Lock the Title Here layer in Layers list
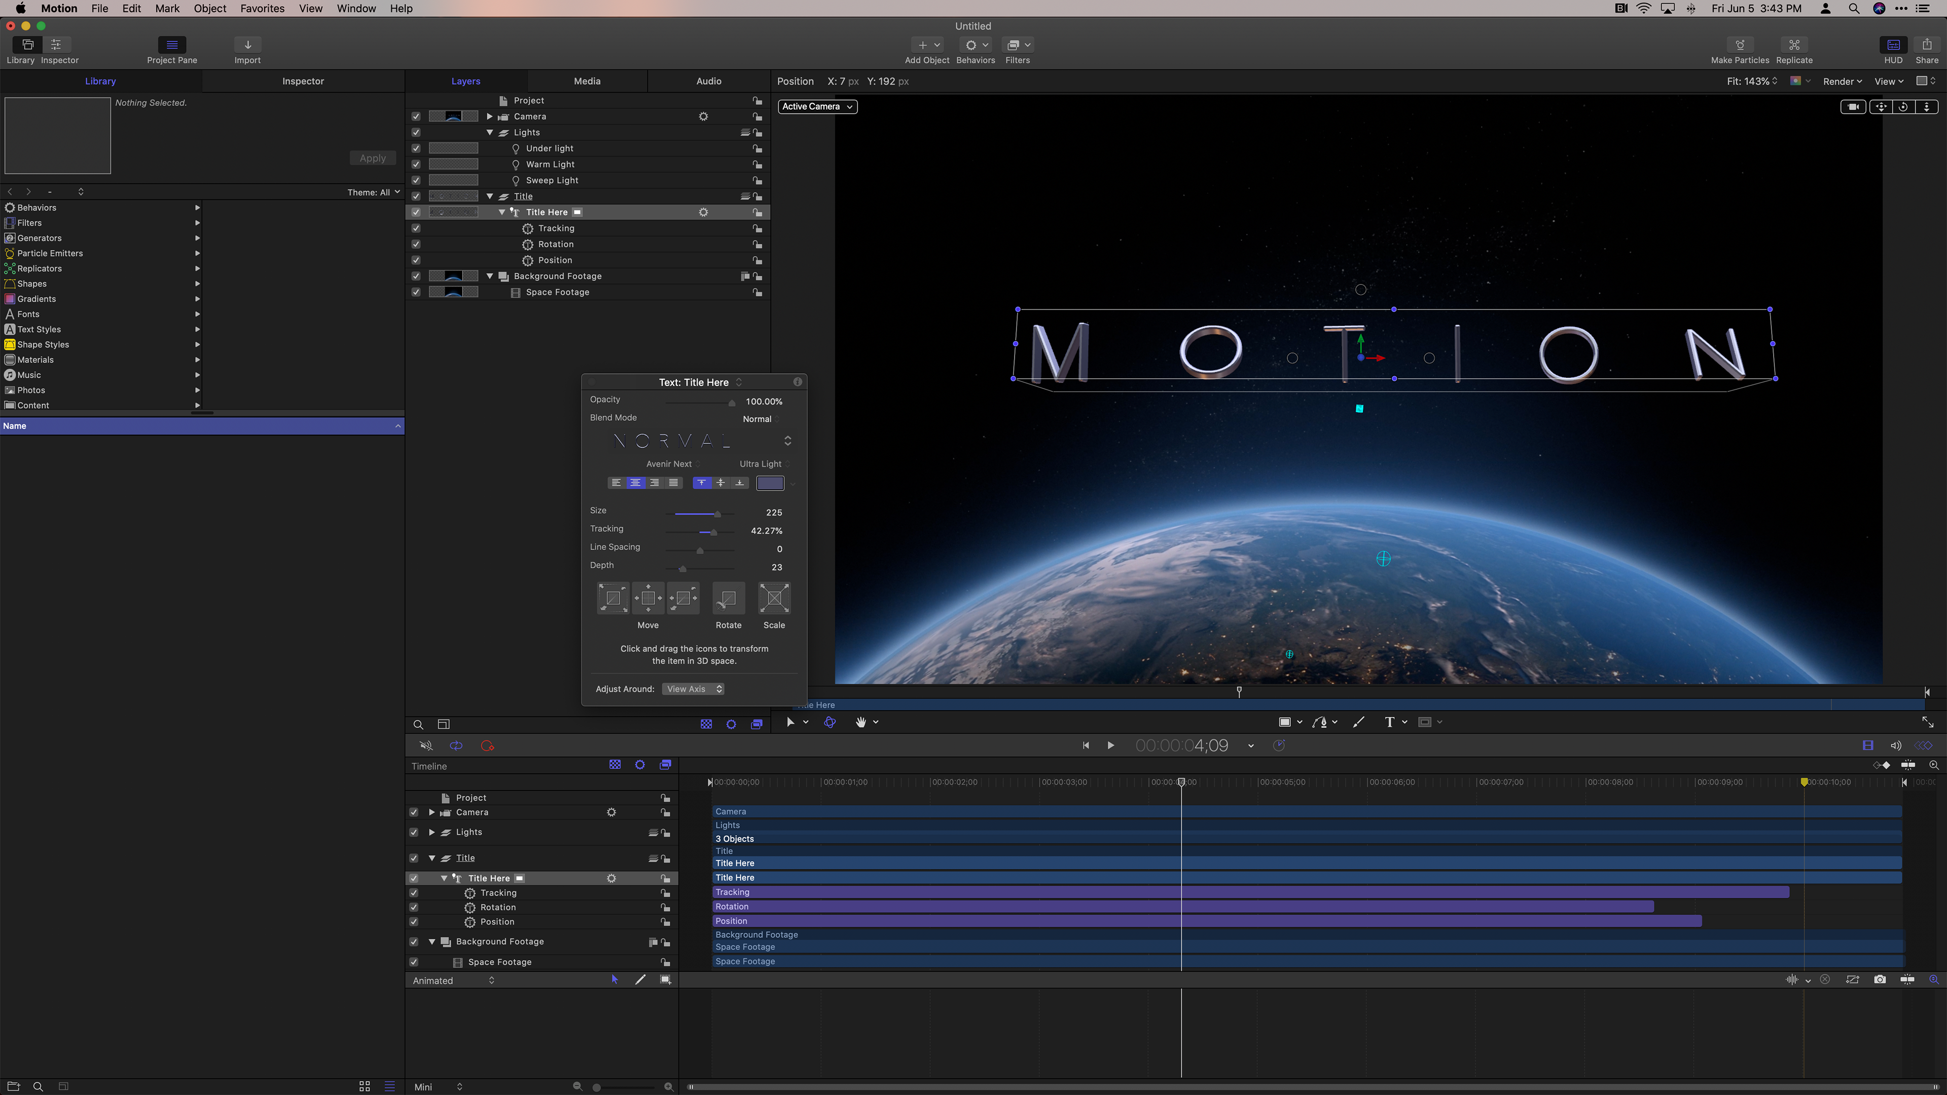Screen dimensions: 1947x1095 [x=756, y=212]
